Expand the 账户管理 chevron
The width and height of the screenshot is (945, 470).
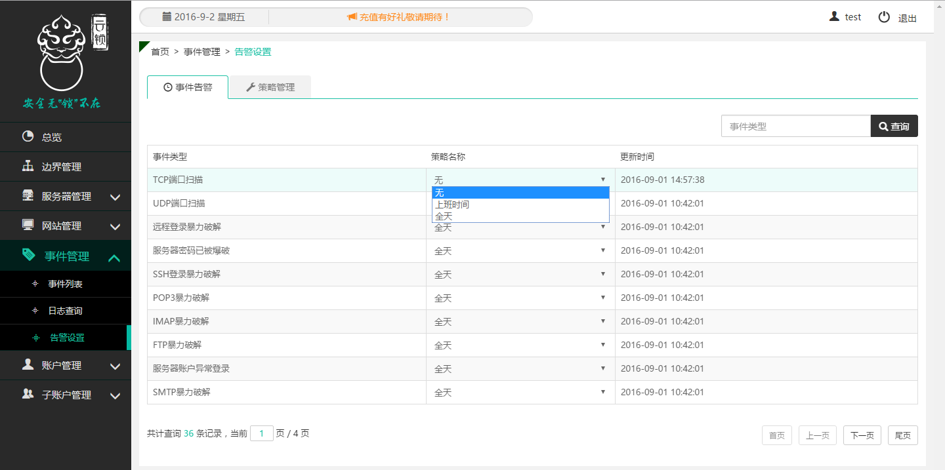coord(115,366)
